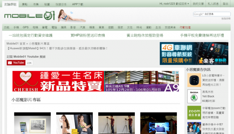
Task: Focus the Google custom search field
Action: tap(212, 14)
